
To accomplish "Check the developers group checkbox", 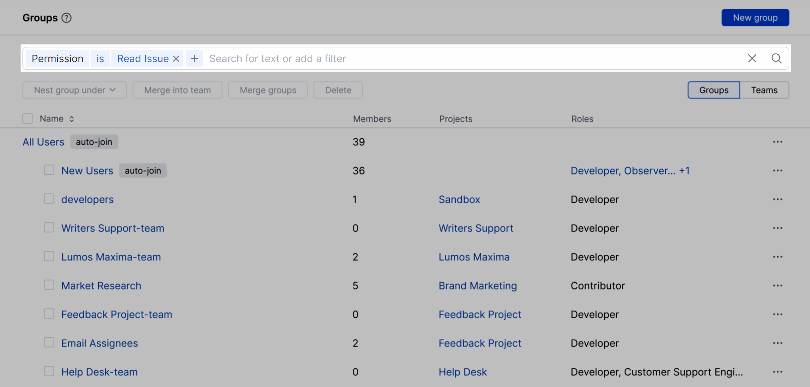I will click(x=49, y=199).
